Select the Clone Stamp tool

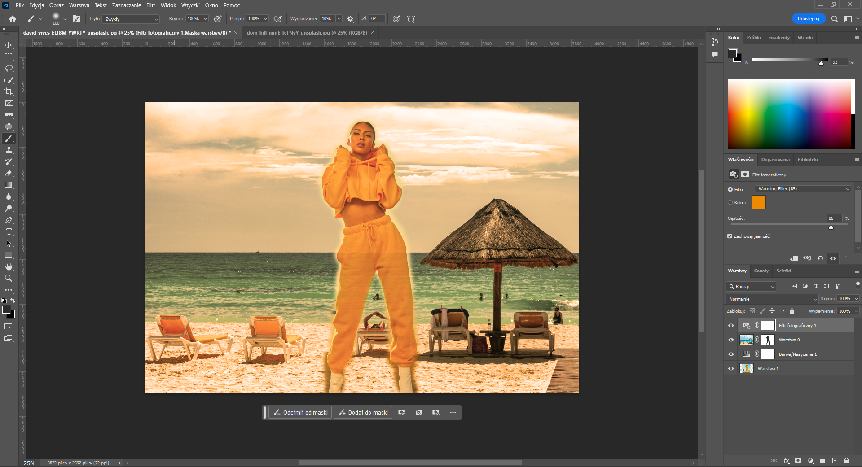(x=9, y=150)
